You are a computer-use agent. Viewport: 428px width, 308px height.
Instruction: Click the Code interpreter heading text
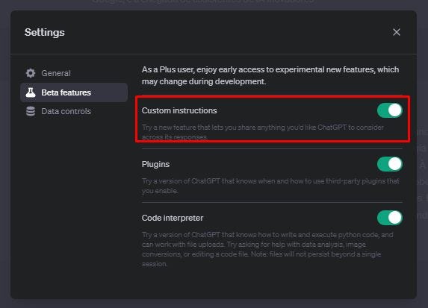pyautogui.click(x=173, y=218)
